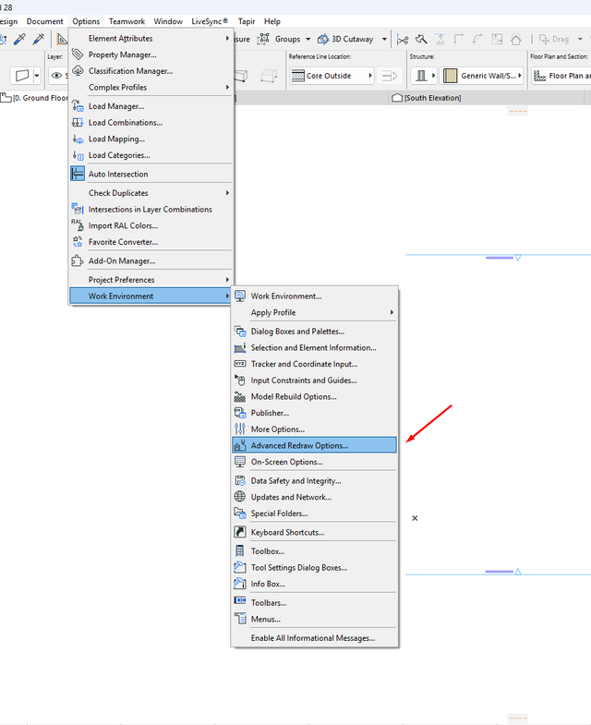591x725 pixels.
Task: Click the wall structure type button
Action: click(x=424, y=76)
